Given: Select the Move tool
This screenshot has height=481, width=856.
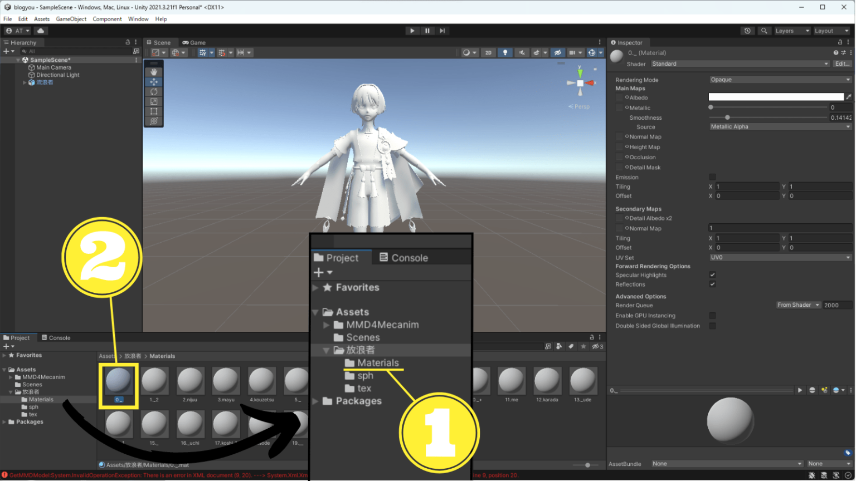Looking at the screenshot, I should pyautogui.click(x=153, y=82).
